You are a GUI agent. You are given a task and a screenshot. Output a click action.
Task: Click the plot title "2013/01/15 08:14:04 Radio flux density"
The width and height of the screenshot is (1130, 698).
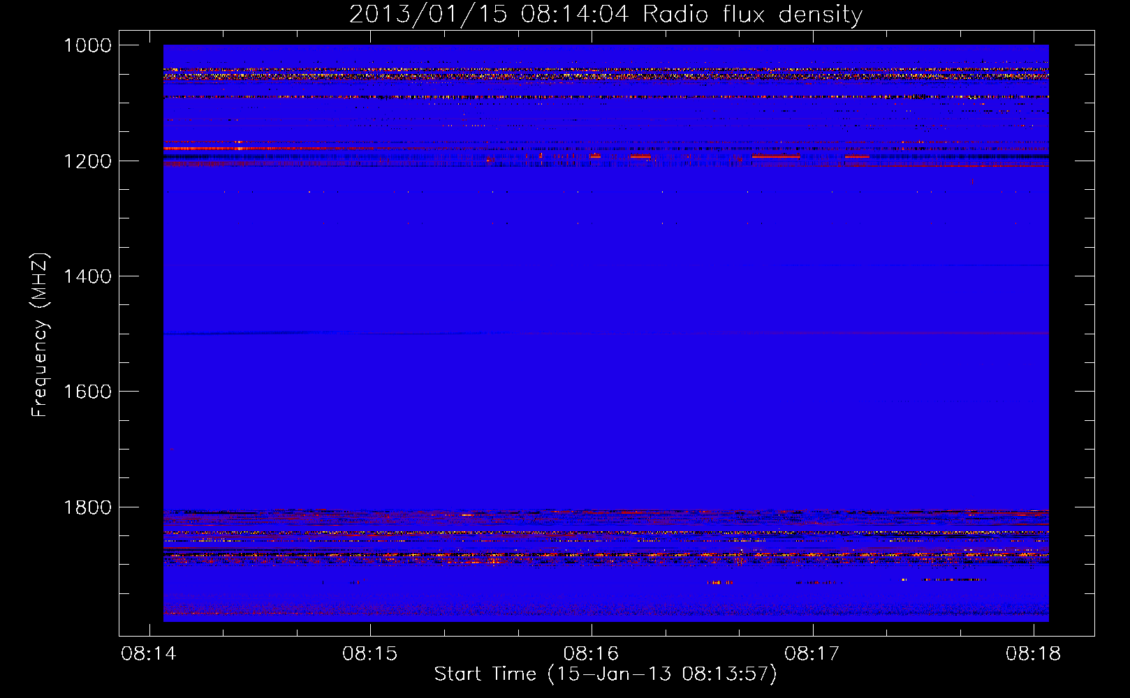coord(606,15)
